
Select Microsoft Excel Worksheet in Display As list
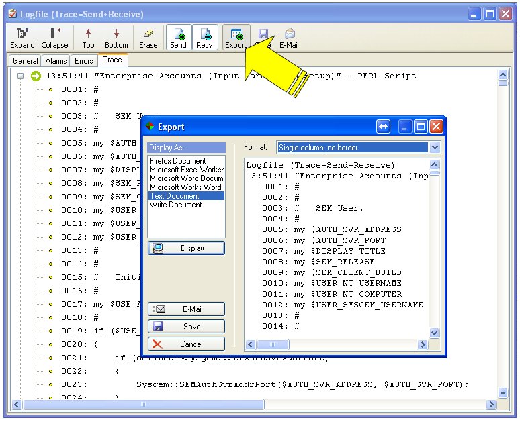[187, 170]
